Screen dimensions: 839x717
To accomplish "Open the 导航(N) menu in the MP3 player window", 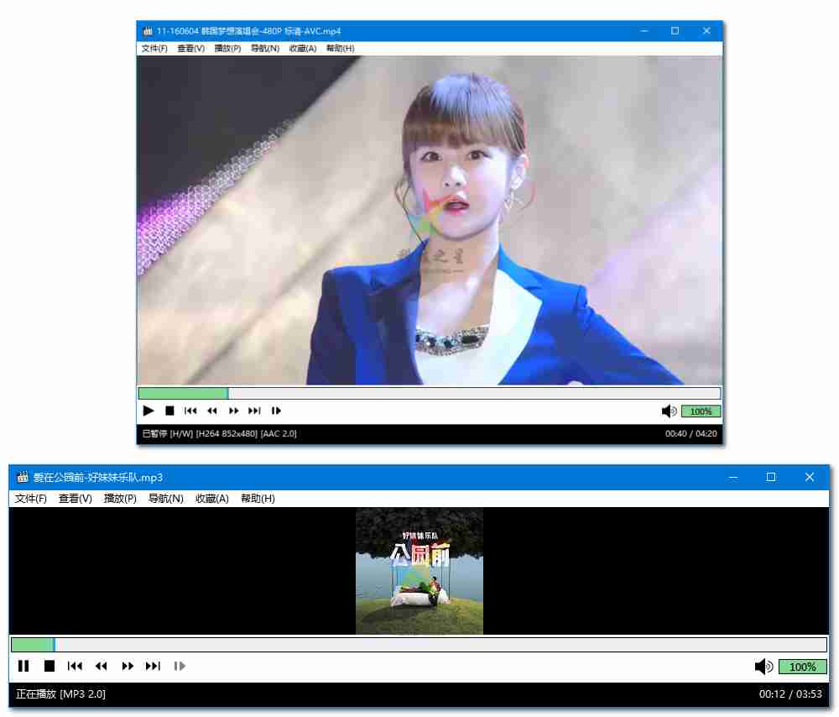I will point(165,498).
